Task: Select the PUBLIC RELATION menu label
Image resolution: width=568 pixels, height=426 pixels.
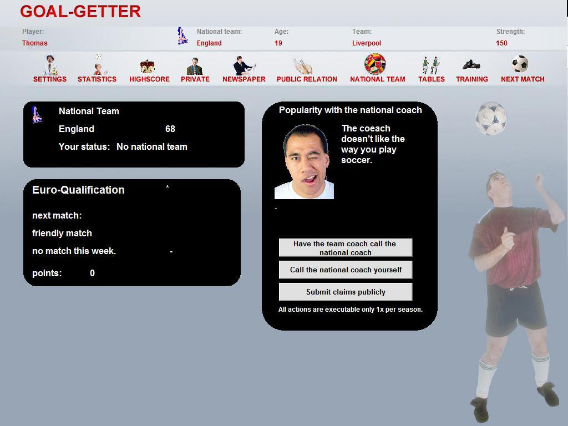Action: (x=307, y=79)
